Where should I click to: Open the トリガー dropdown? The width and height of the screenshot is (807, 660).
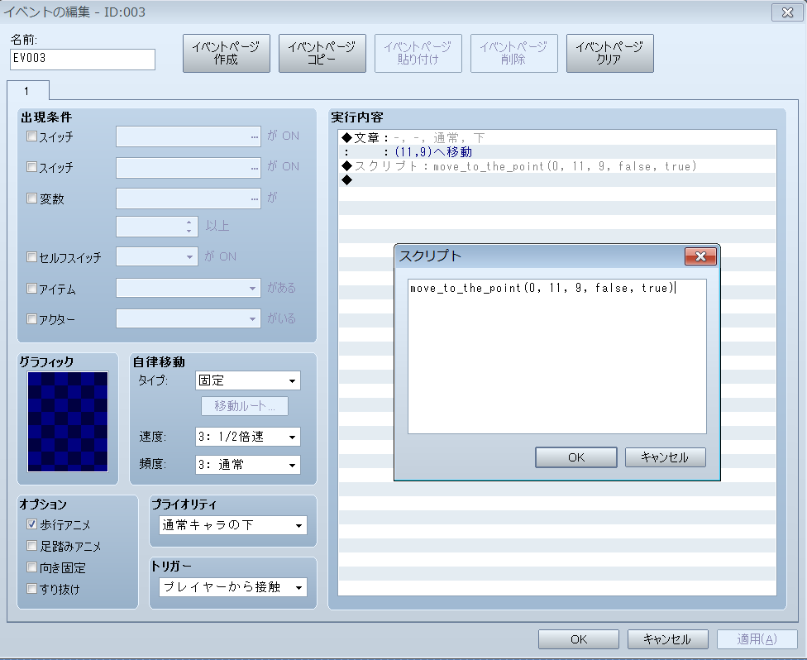point(233,587)
